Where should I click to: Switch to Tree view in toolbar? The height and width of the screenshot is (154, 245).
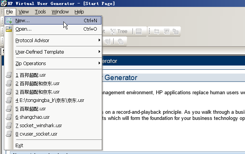click(x=119, y=31)
